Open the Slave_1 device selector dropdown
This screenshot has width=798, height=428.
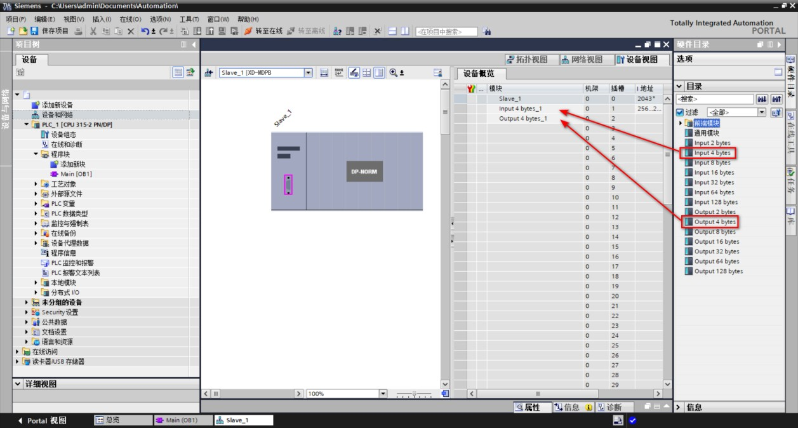309,73
